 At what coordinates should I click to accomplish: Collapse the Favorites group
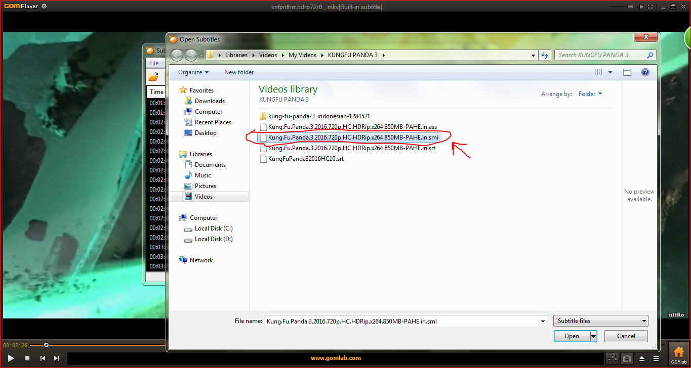point(196,90)
